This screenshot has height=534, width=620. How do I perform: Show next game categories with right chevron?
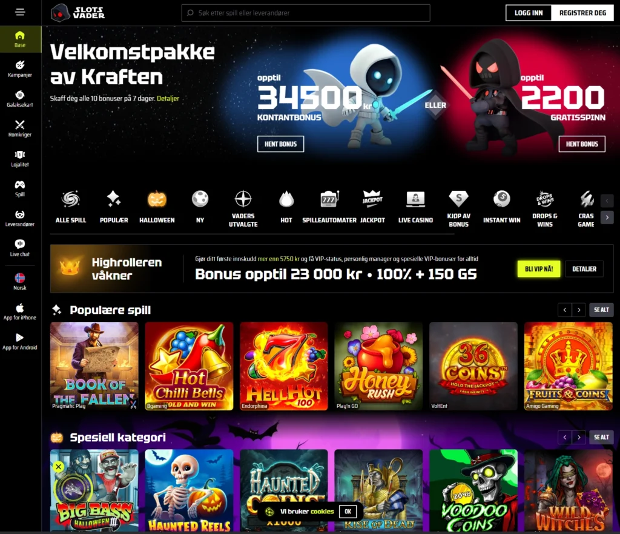[x=607, y=218]
